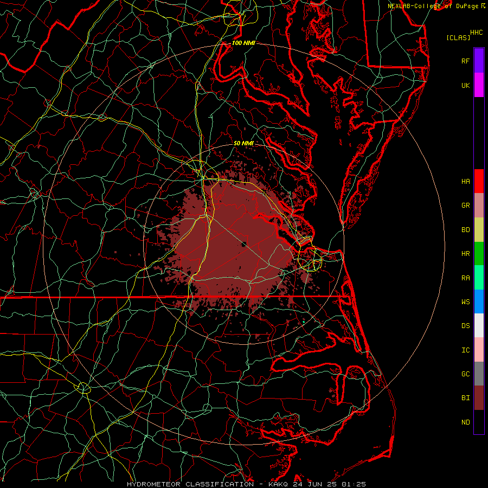Click the 50 NMI range ring label

243,143
